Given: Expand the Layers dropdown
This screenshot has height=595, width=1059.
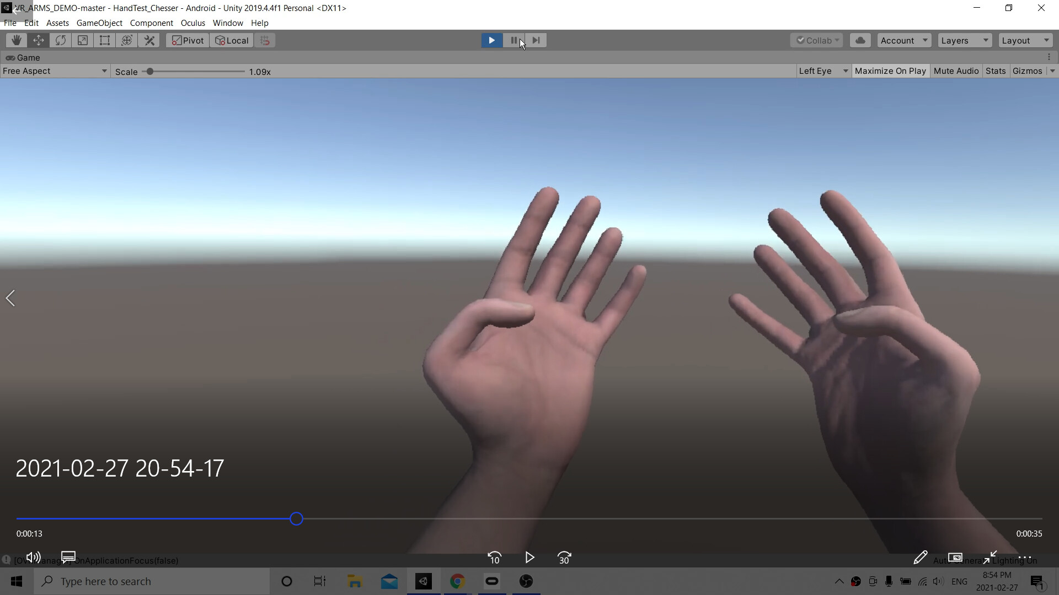Looking at the screenshot, I should pos(964,40).
